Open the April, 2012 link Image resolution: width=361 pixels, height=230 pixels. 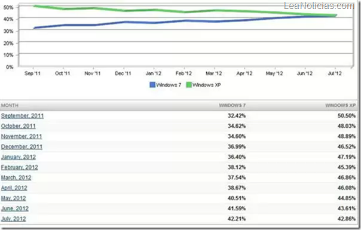(14, 188)
